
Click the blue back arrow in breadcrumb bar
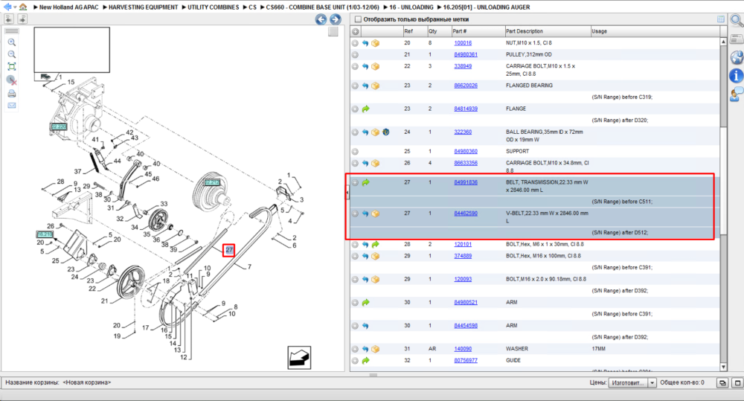7,7
